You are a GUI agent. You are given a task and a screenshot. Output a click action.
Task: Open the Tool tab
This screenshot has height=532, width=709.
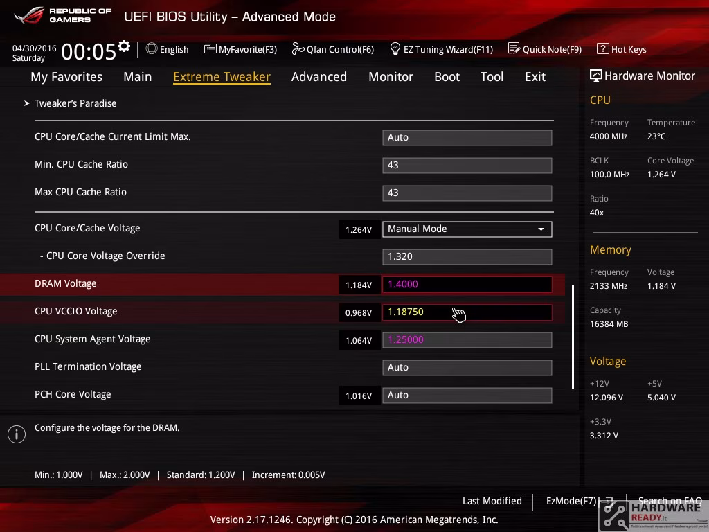pos(492,76)
